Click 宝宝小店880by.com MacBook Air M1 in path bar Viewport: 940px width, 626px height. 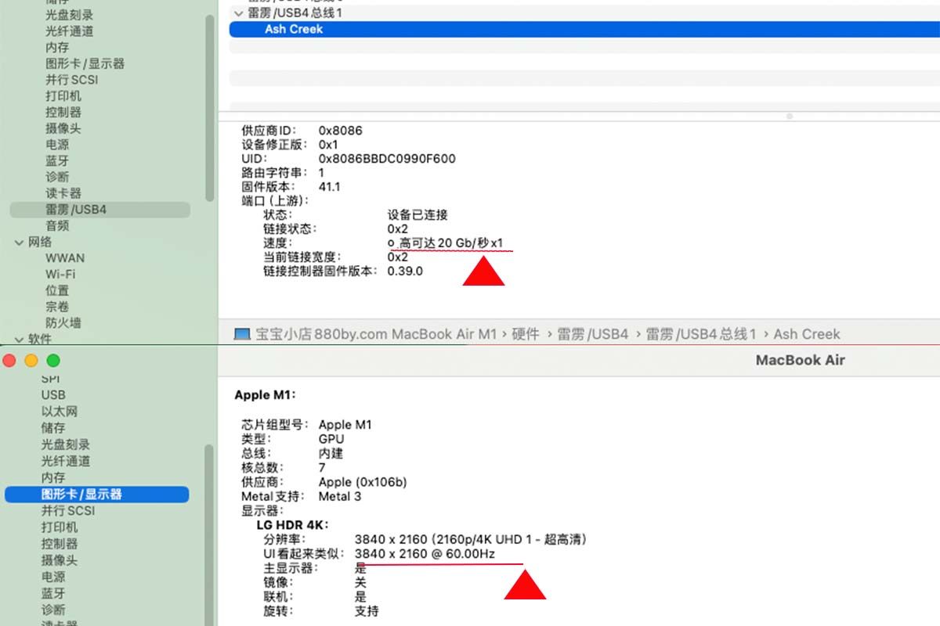coord(376,334)
